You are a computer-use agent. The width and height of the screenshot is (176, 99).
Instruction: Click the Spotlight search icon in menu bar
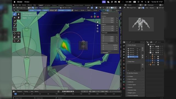tap(145, 2)
